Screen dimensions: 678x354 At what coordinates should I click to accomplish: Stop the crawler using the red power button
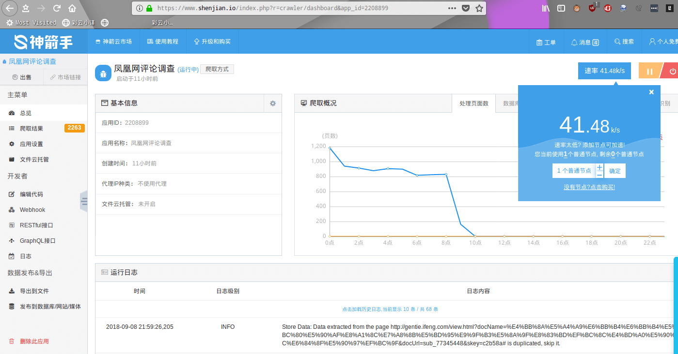tap(672, 71)
